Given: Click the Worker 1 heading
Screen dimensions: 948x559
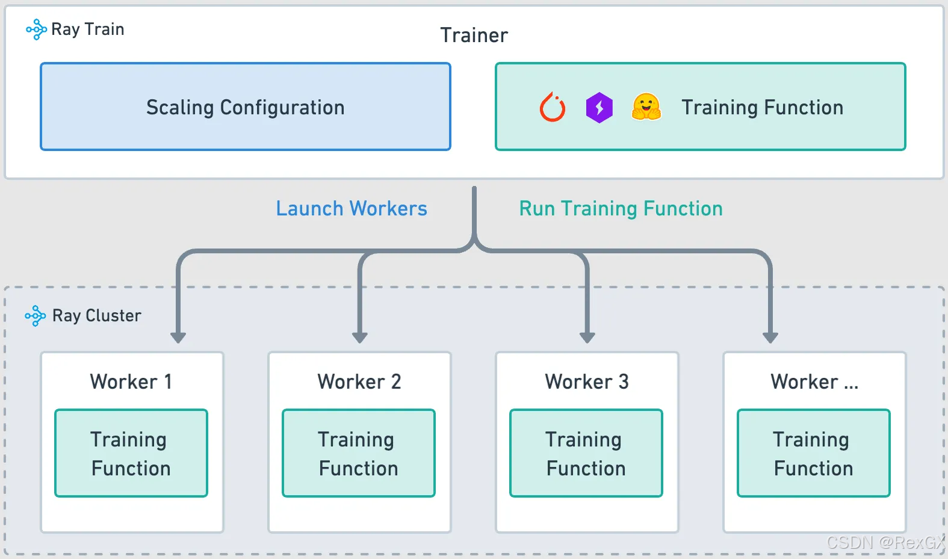Looking at the screenshot, I should pyautogui.click(x=131, y=381).
